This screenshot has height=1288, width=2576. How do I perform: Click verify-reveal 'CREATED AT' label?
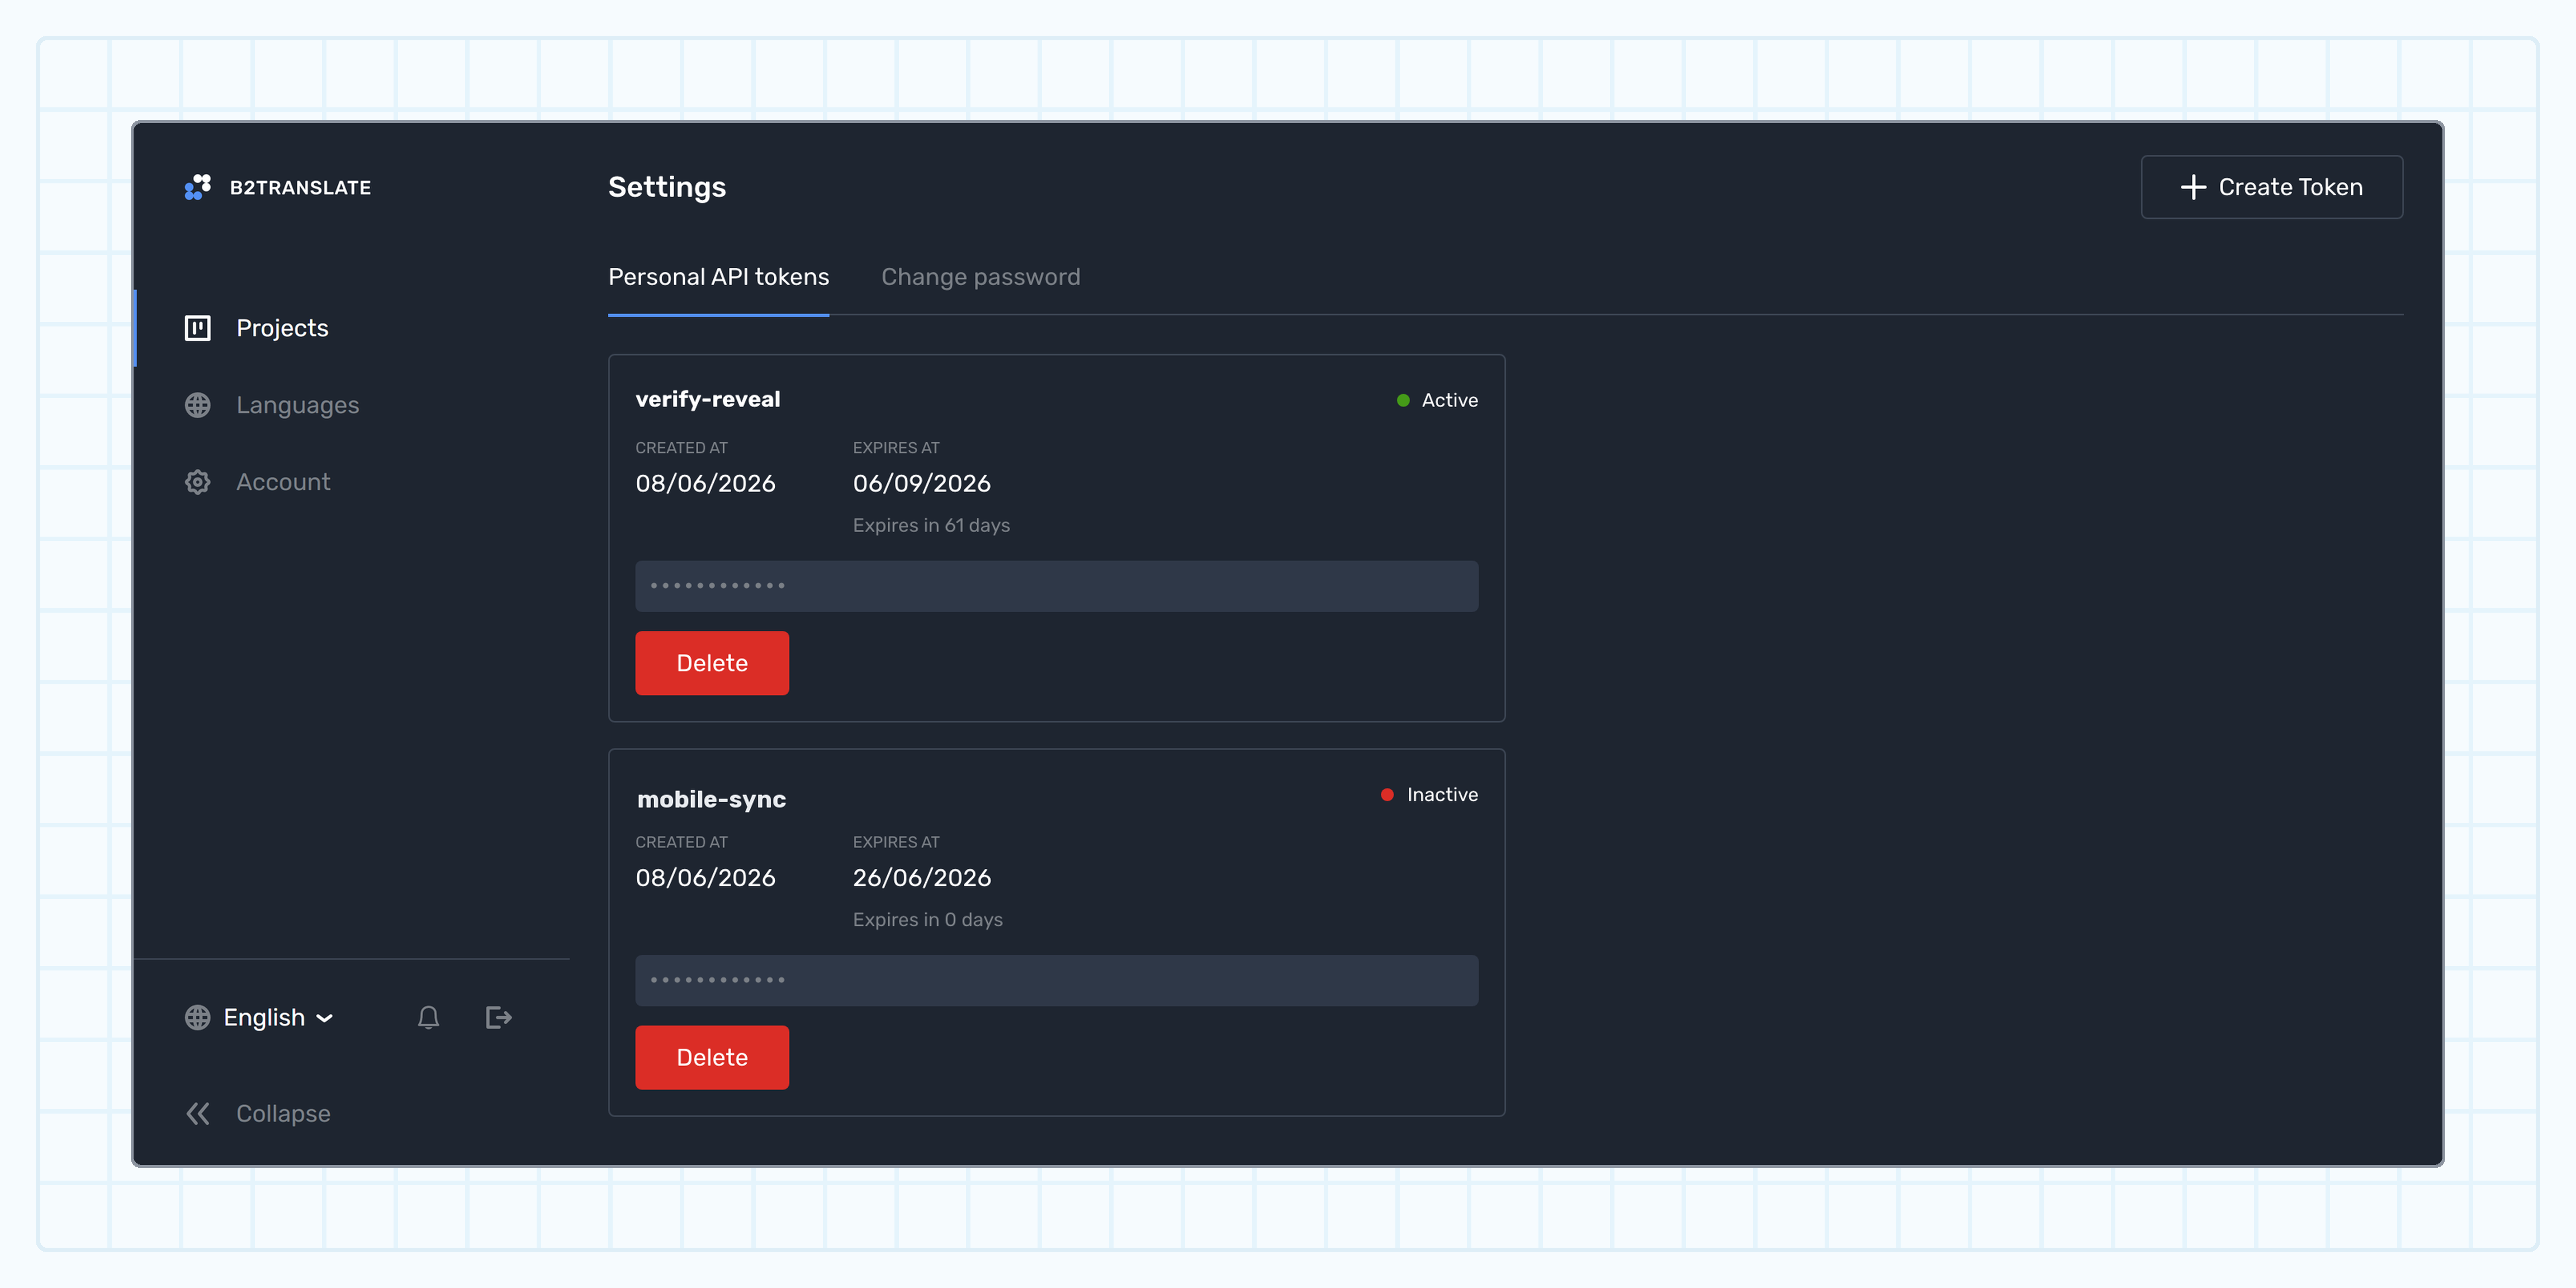[x=681, y=448]
